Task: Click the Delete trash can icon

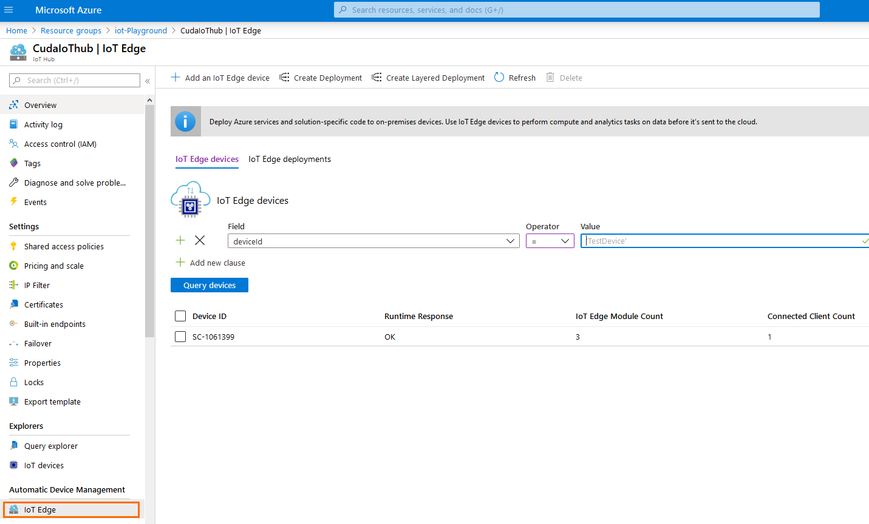Action: 550,77
